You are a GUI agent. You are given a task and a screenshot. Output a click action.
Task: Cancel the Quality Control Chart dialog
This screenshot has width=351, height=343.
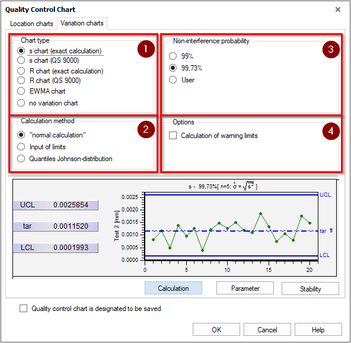tap(267, 329)
